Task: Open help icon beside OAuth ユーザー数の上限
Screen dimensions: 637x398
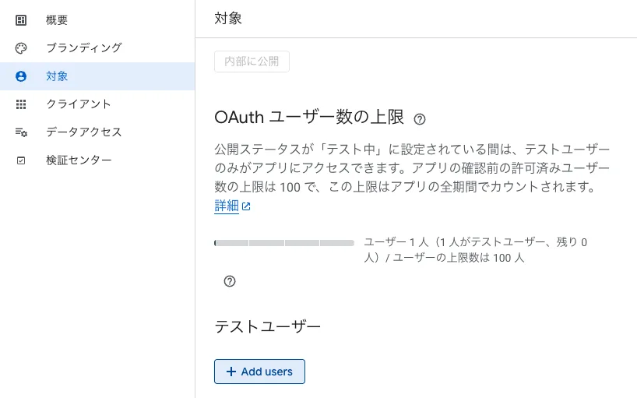Action: [x=420, y=119]
